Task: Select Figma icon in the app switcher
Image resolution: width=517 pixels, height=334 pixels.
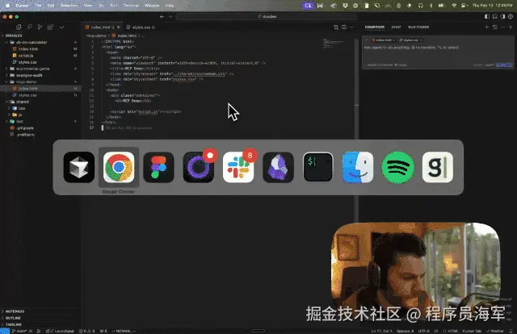Action: [158, 167]
